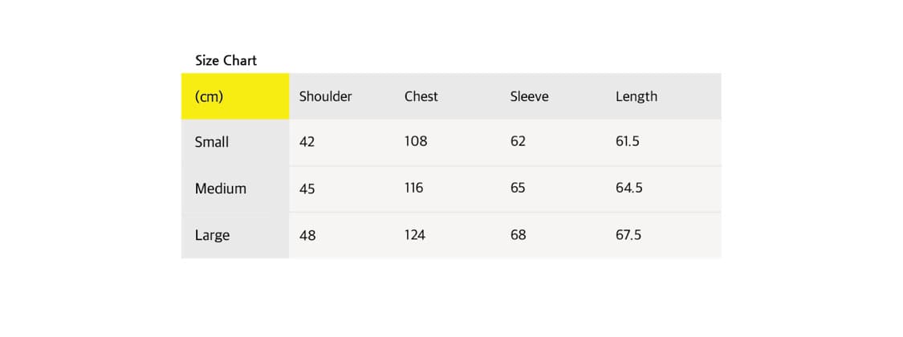Click the Large chest value 124
This screenshot has width=903, height=337.
coord(415,235)
